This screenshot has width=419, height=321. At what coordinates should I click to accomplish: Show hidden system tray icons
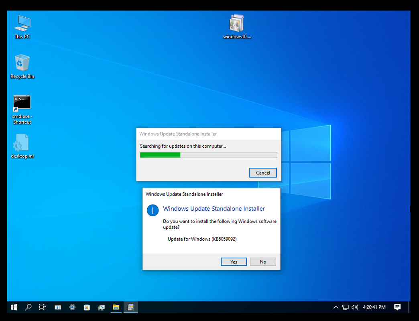336,307
